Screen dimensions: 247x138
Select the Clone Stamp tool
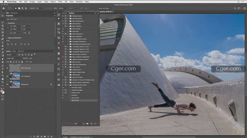pyautogui.click(x=3, y=46)
